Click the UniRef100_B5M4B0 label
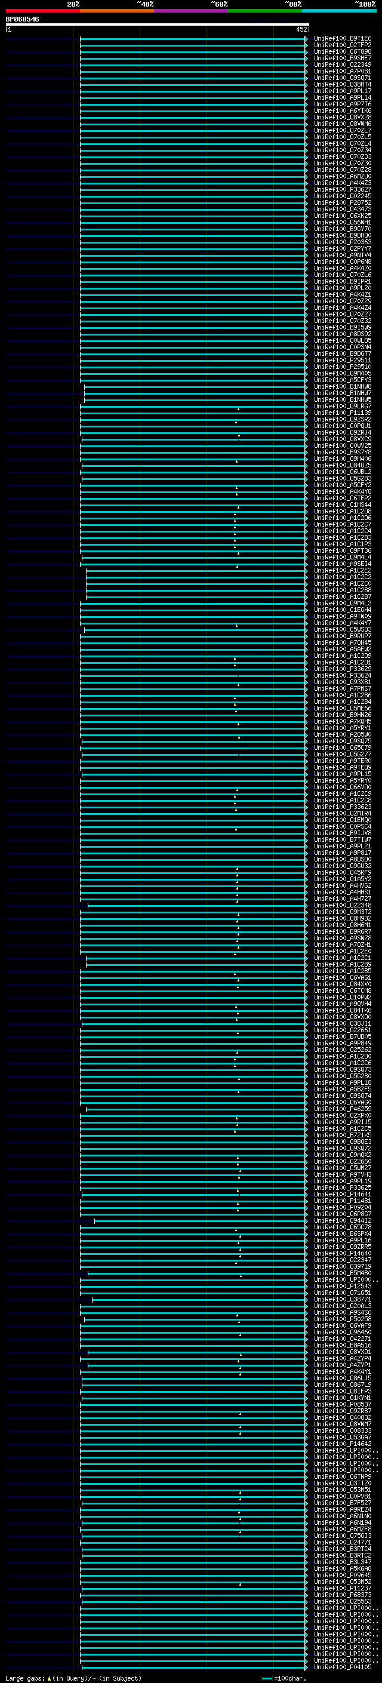Screen dimensions: 382x1683 point(343,1273)
